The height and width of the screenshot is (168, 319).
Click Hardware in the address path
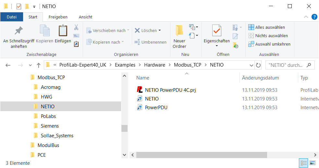pyautogui.click(x=154, y=65)
